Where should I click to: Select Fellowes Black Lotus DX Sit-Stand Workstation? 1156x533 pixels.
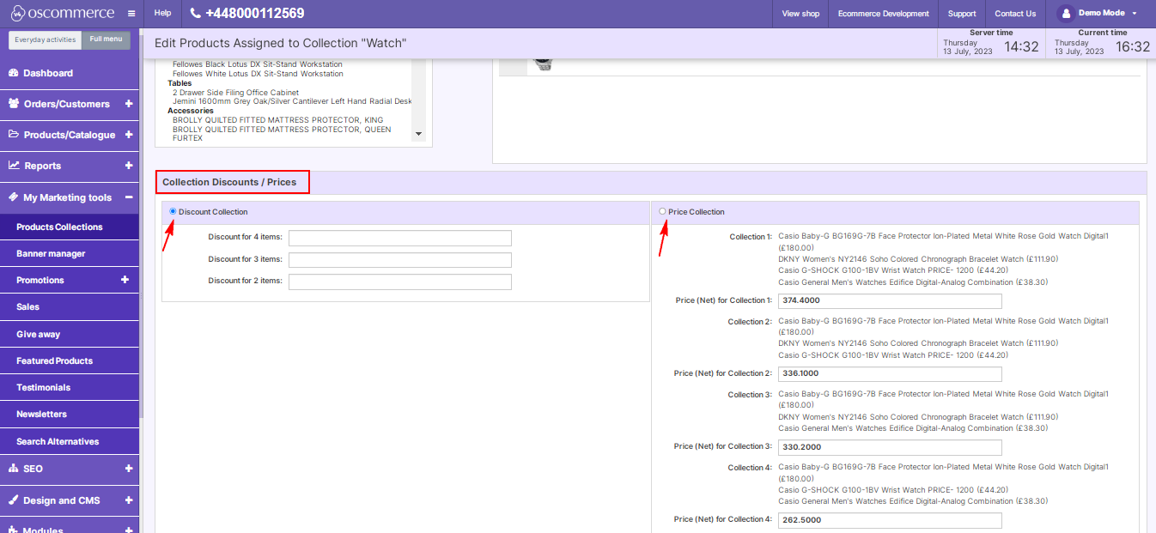tap(258, 64)
